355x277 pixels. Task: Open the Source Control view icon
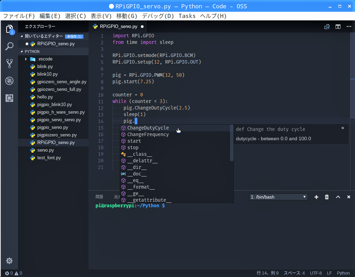click(9, 64)
